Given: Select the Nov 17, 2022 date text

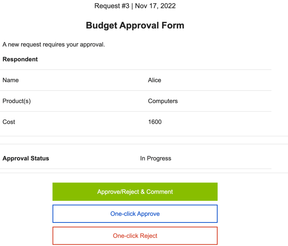Looking at the screenshot, I should (155, 6).
